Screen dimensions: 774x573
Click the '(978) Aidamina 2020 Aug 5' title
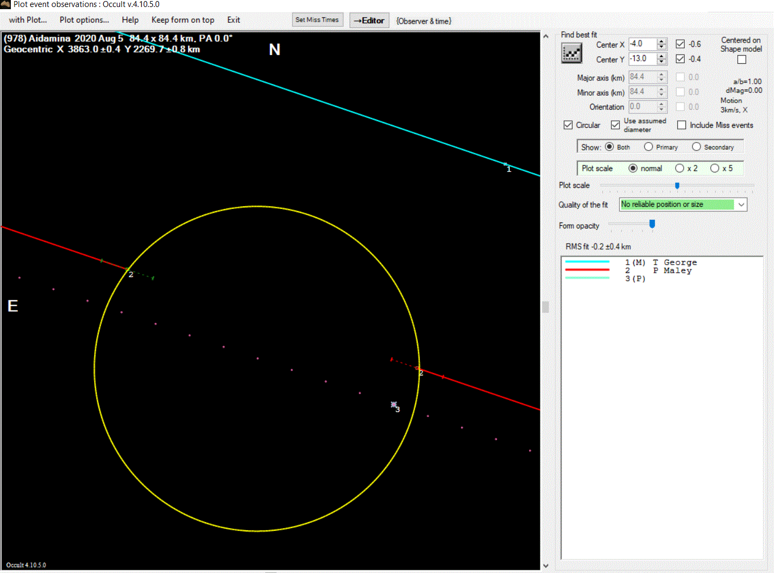[63, 38]
